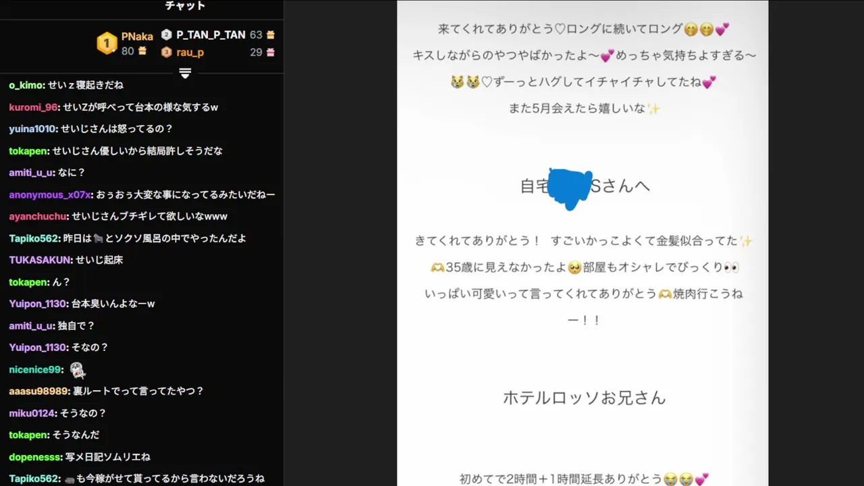Screen dimensions: 864x486
Task: Click username kuromi_96 in chat
Action: pyautogui.click(x=34, y=107)
